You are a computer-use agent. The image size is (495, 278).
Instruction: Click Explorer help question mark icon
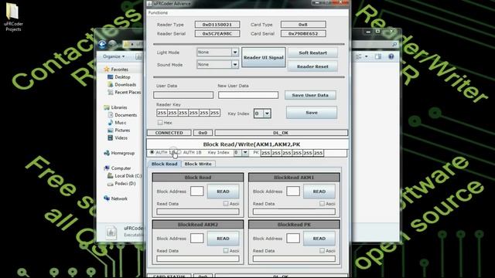point(391,56)
